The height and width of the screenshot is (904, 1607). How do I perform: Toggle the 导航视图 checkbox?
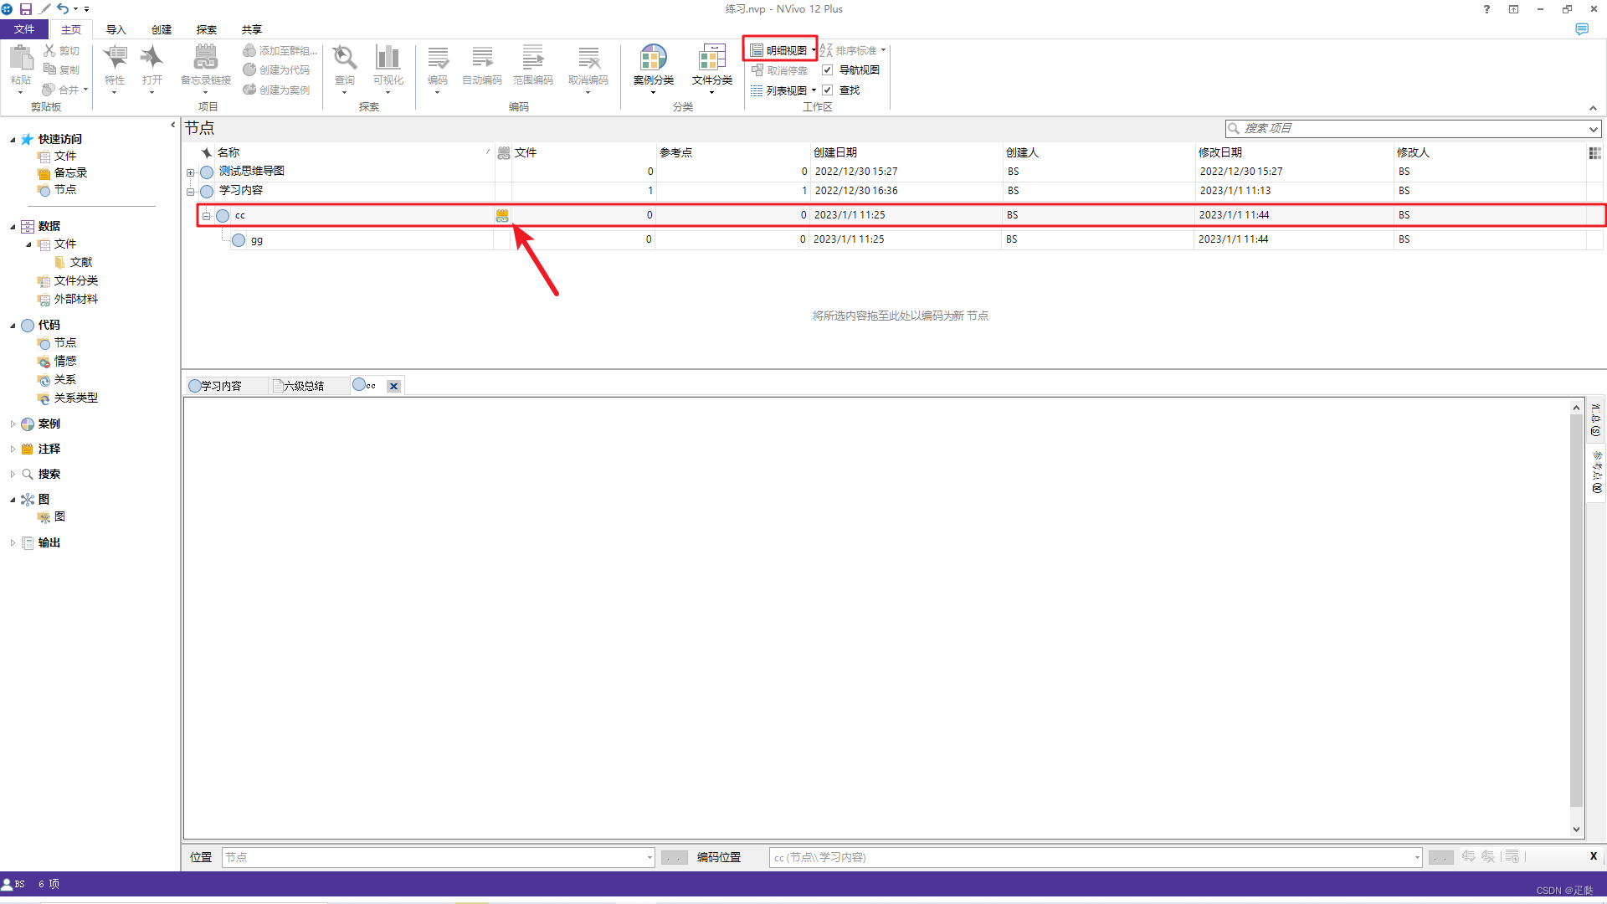827,70
